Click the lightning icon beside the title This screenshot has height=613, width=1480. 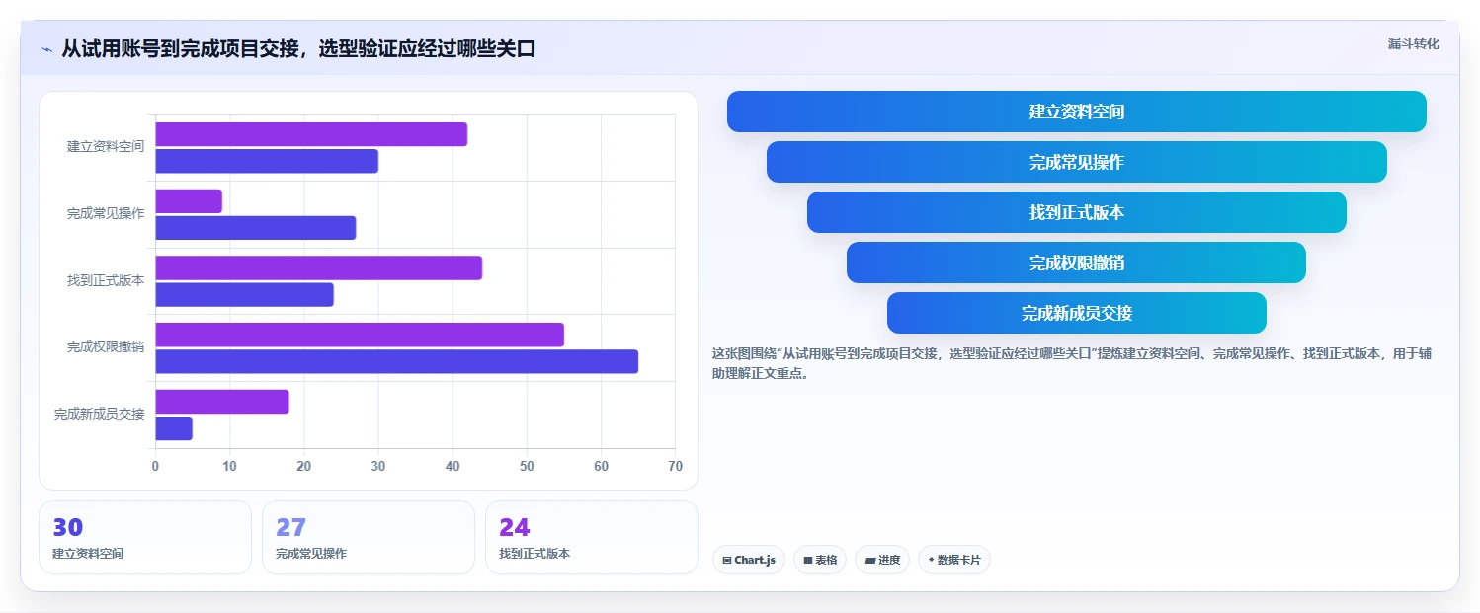pyautogui.click(x=46, y=49)
